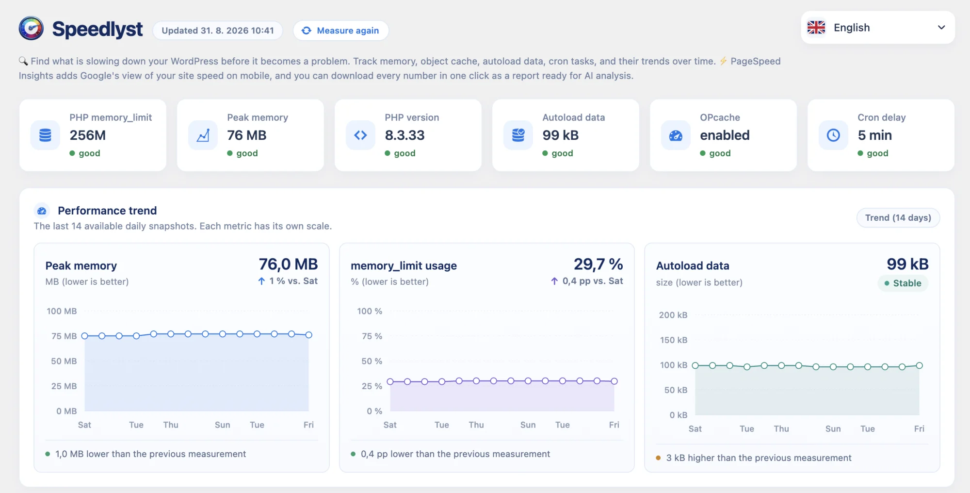Click the 29,7 % memory_limit usage value

point(598,264)
